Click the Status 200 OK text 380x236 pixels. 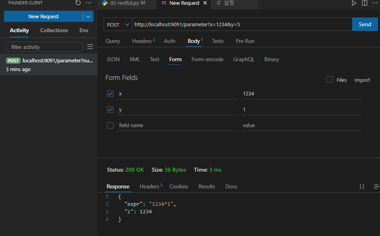[125, 170]
